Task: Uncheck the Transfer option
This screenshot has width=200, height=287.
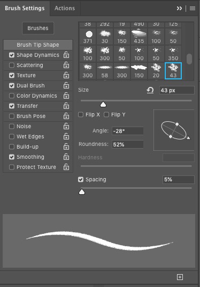Action: pos(12,106)
